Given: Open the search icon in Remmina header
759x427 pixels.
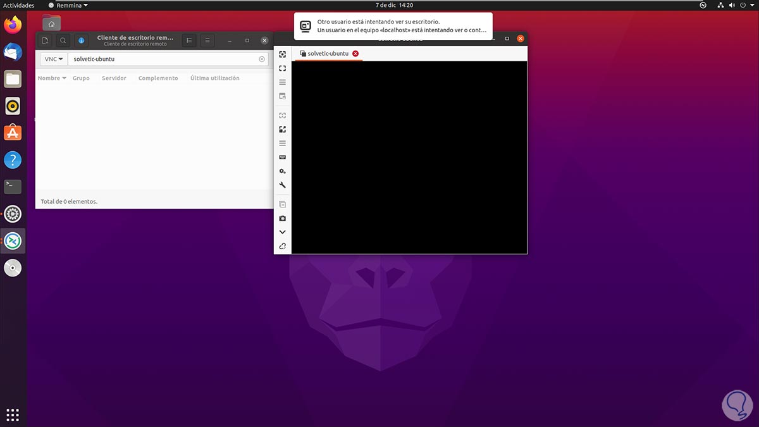Looking at the screenshot, I should pyautogui.click(x=63, y=40).
